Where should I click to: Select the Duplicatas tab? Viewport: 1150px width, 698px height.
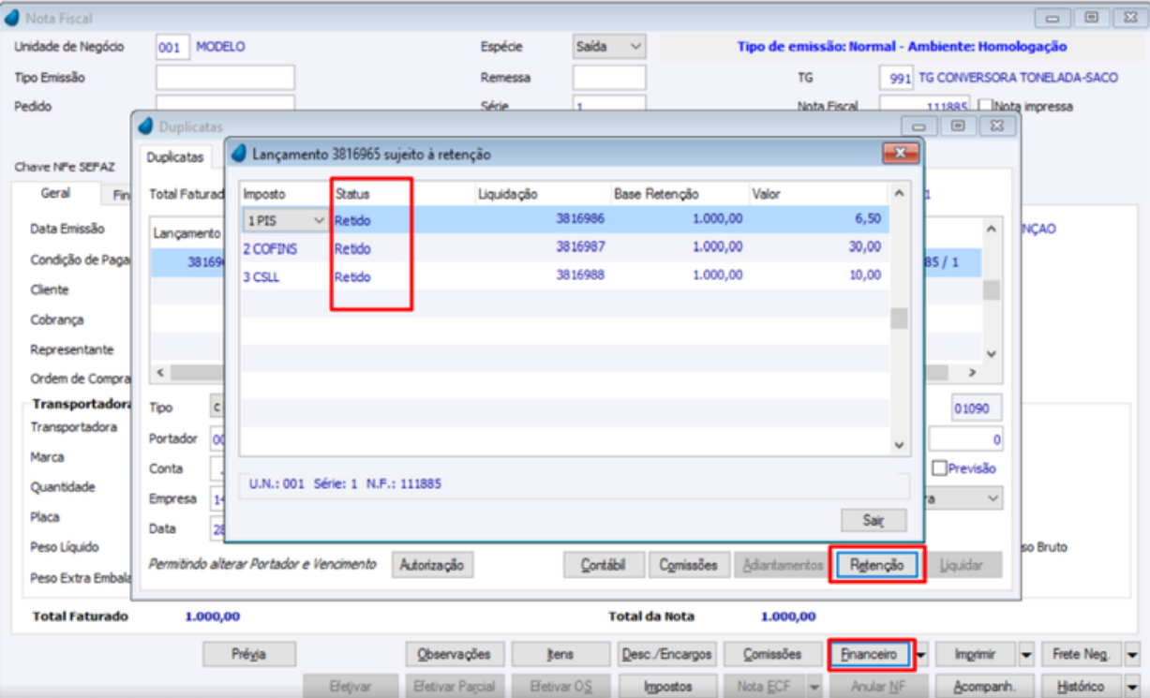(174, 157)
